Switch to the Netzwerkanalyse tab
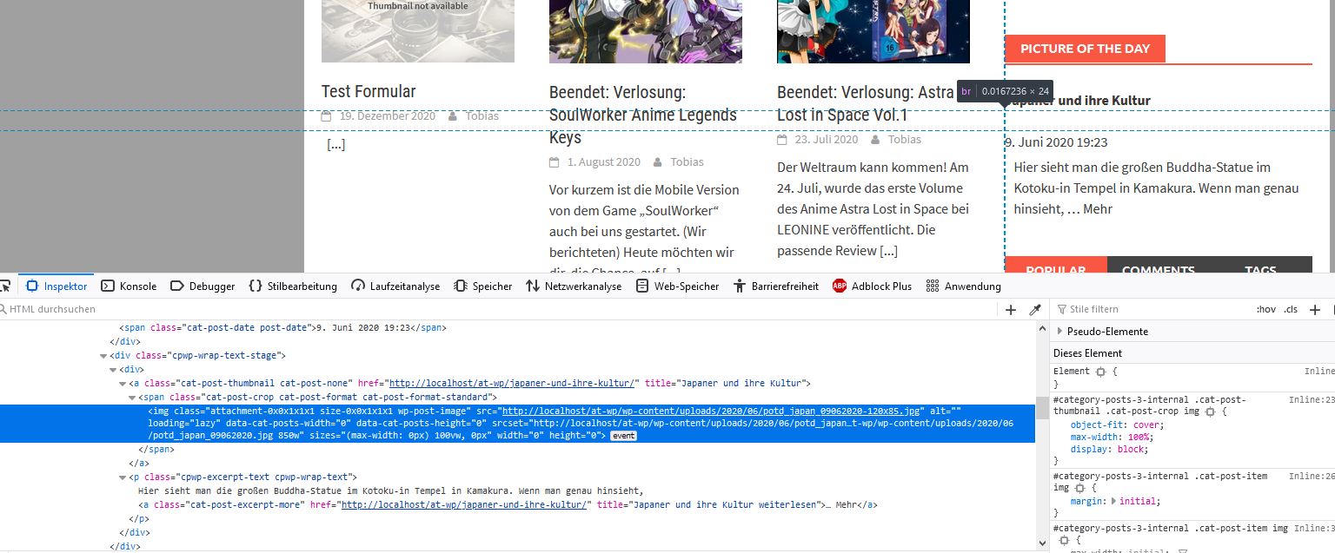Screen dimensions: 1335x553 pyautogui.click(x=574, y=286)
